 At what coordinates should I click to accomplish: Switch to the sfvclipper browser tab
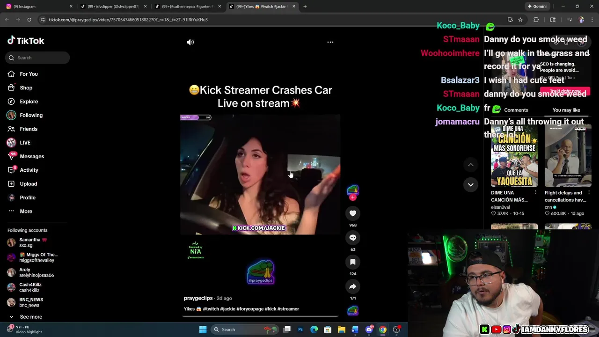(112, 7)
